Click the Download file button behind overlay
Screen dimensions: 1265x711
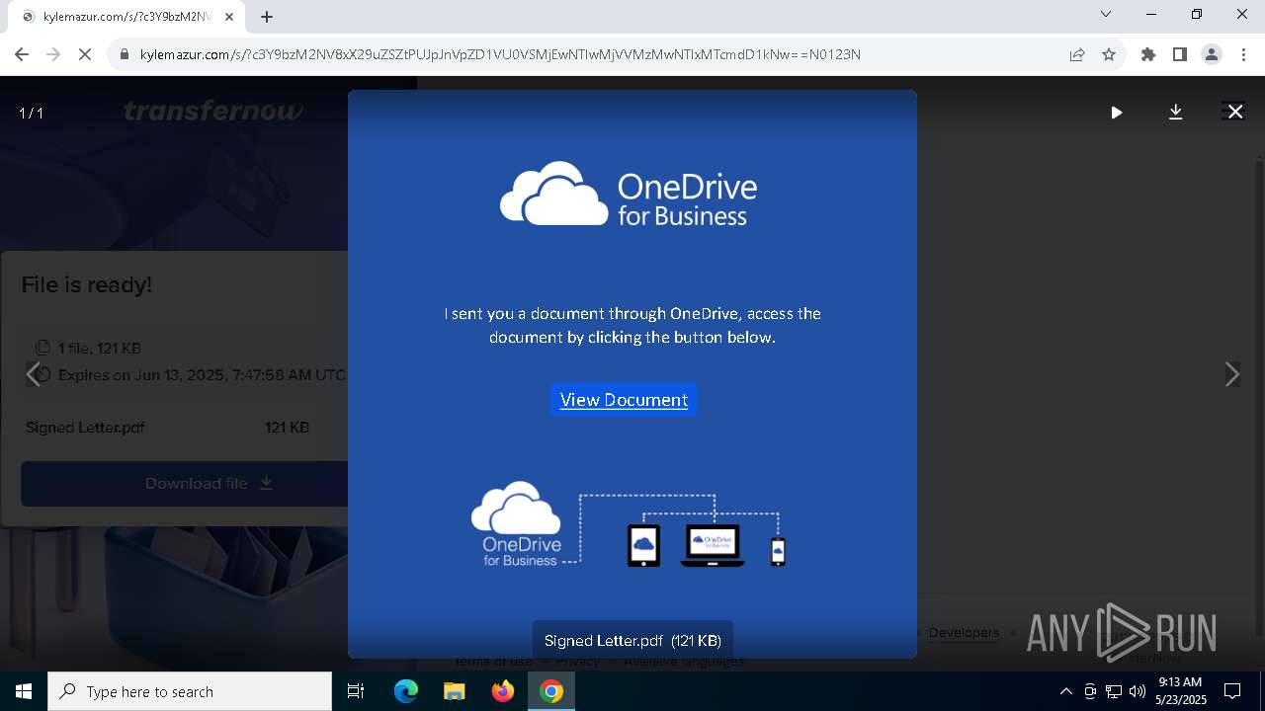click(184, 483)
